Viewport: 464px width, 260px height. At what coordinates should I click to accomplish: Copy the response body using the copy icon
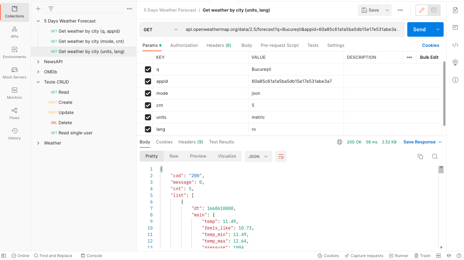coord(420,156)
